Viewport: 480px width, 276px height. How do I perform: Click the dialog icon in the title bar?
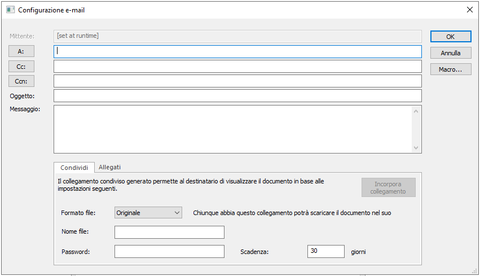10,10
